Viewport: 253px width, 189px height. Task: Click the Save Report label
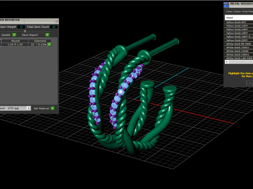(30, 35)
